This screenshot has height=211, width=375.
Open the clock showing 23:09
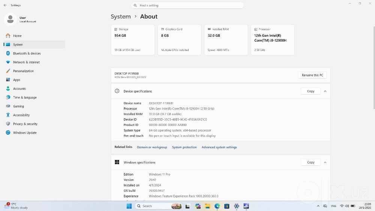coord(364,206)
